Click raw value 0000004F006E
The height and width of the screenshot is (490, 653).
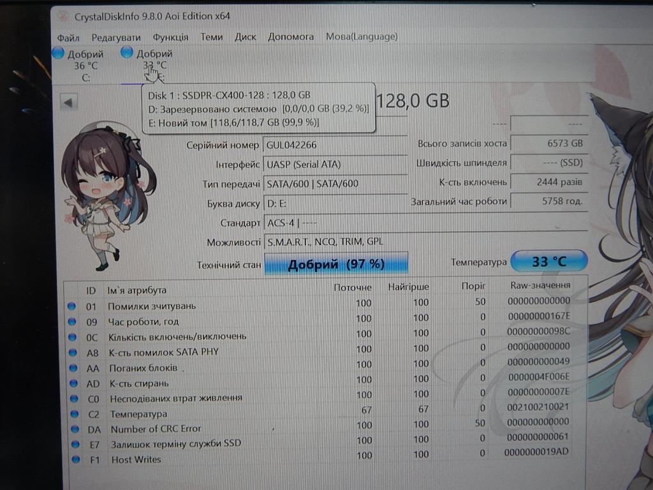pos(538,377)
